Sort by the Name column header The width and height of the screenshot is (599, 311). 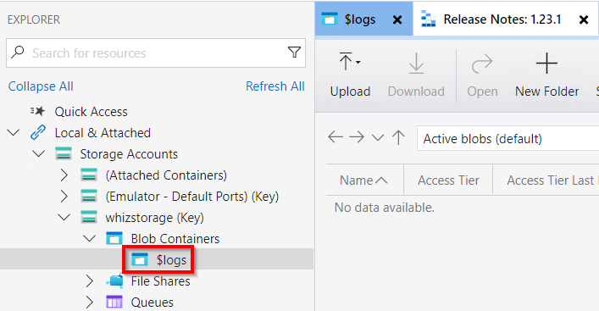tap(363, 180)
